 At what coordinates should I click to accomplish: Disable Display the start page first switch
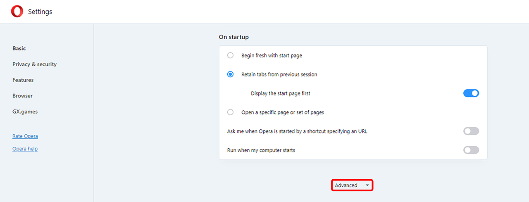(x=471, y=93)
